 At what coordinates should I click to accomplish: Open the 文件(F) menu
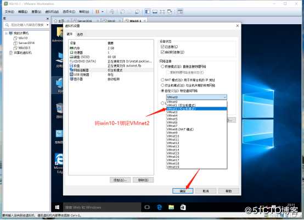pos(9,12)
